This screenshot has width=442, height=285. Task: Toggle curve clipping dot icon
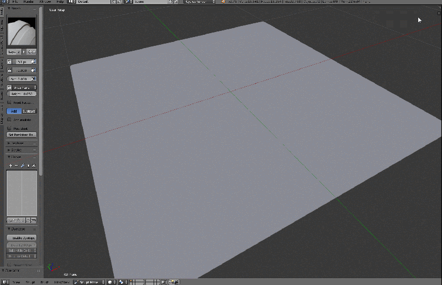tap(28, 166)
